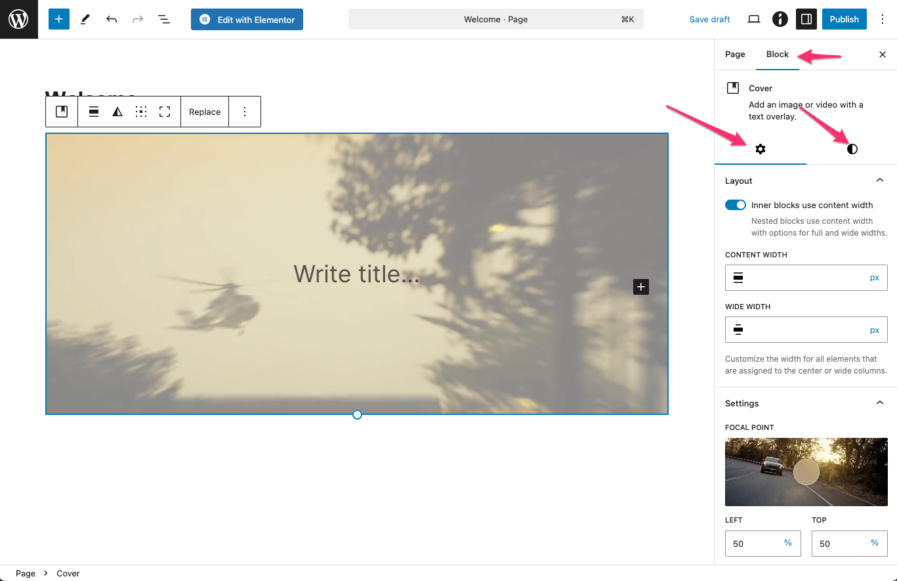Select the Block tab
The width and height of the screenshot is (897, 581).
(x=777, y=54)
